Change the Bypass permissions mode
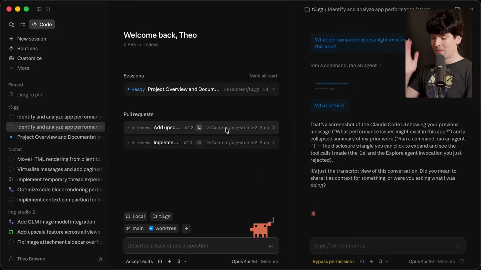Image resolution: width=481 pixels, height=270 pixels. tap(333, 262)
